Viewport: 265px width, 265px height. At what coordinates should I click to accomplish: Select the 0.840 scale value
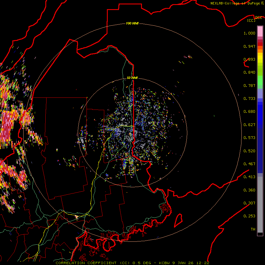pos(249,72)
